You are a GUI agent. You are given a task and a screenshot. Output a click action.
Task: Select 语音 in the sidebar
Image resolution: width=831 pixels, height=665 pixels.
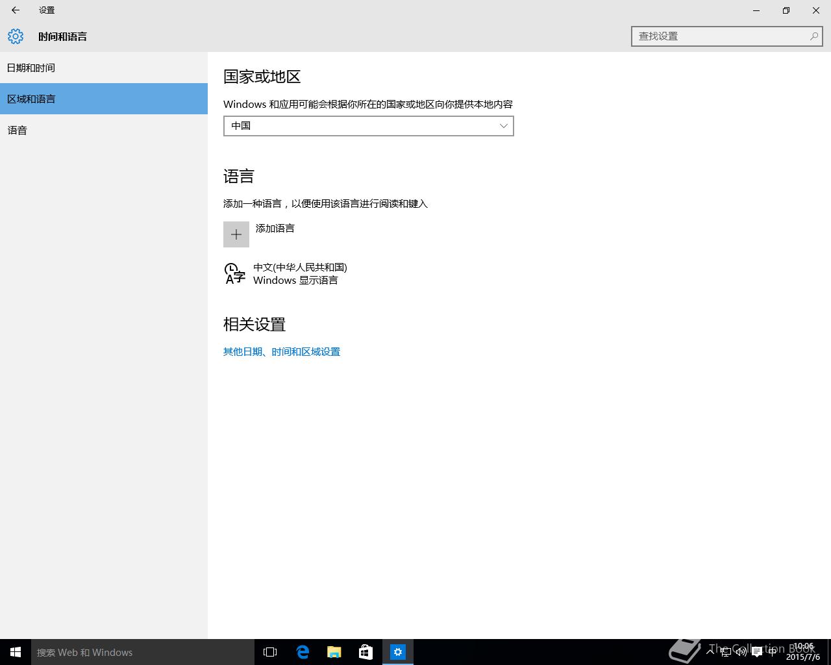104,130
